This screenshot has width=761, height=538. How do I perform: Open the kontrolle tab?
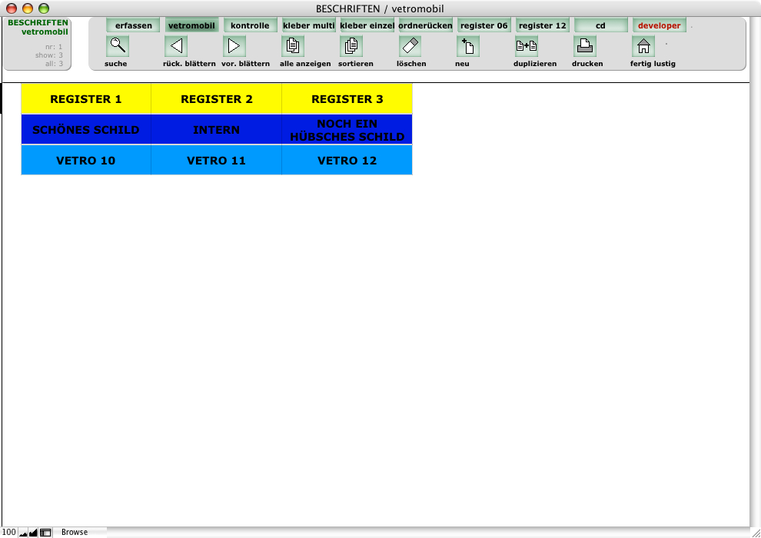(x=250, y=25)
